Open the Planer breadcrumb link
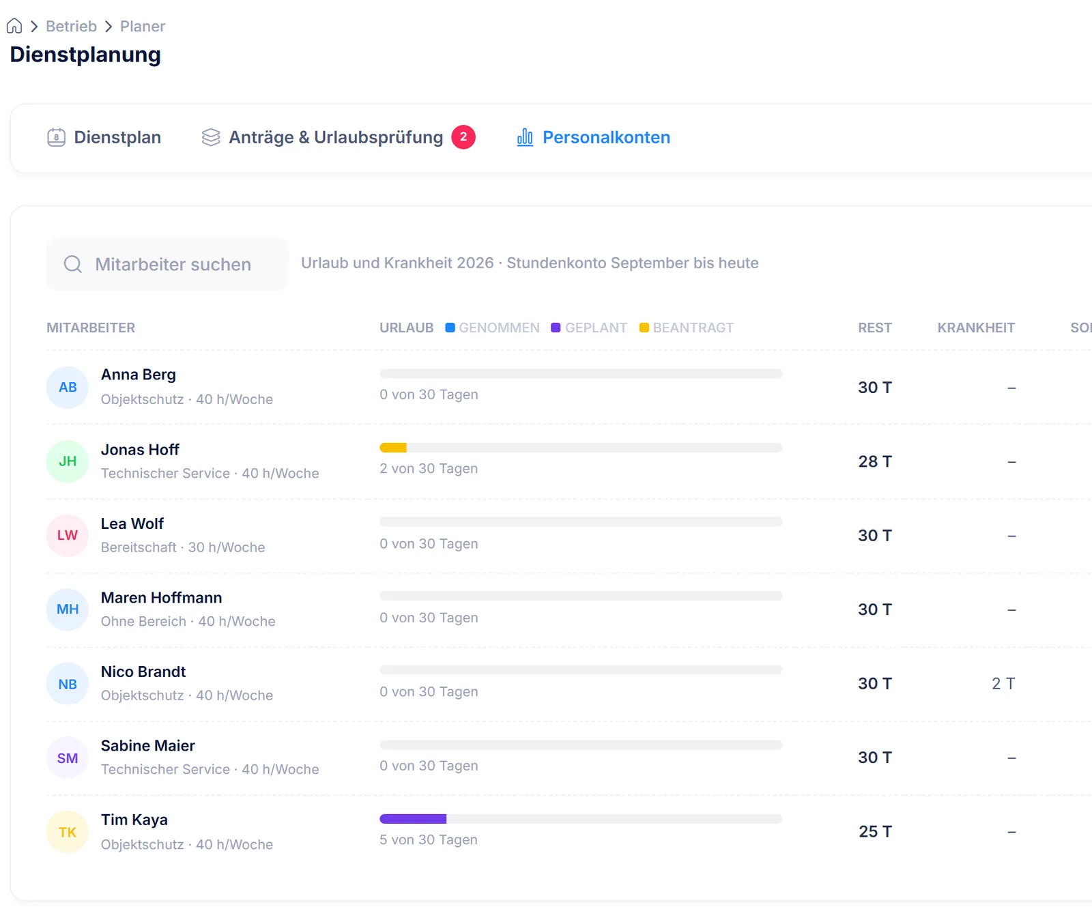This screenshot has height=922, width=1092. [x=143, y=26]
